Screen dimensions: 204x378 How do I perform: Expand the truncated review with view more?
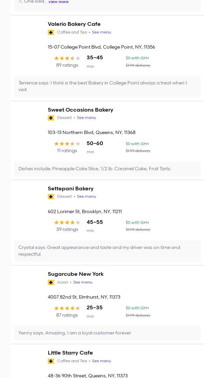click(59, 2)
